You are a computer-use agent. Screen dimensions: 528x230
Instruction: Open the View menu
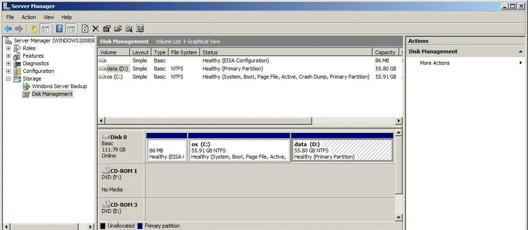[49, 17]
